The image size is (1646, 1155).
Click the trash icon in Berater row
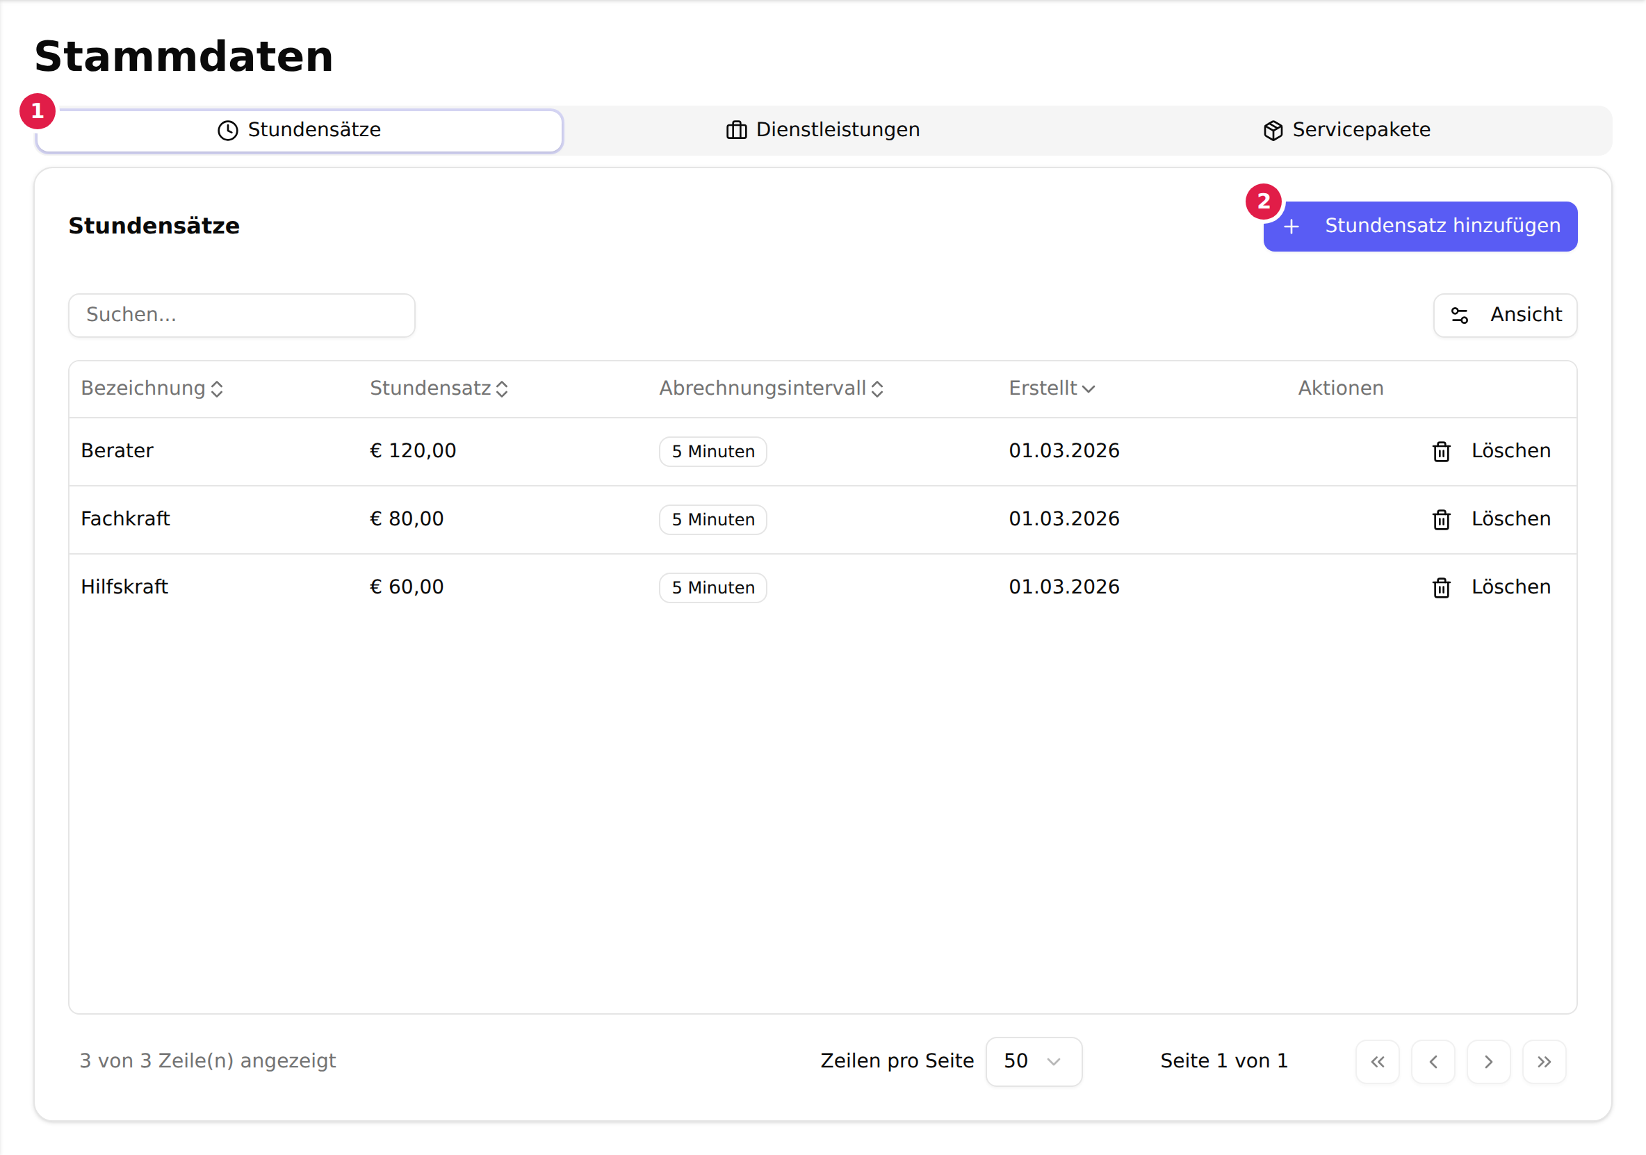tap(1442, 452)
